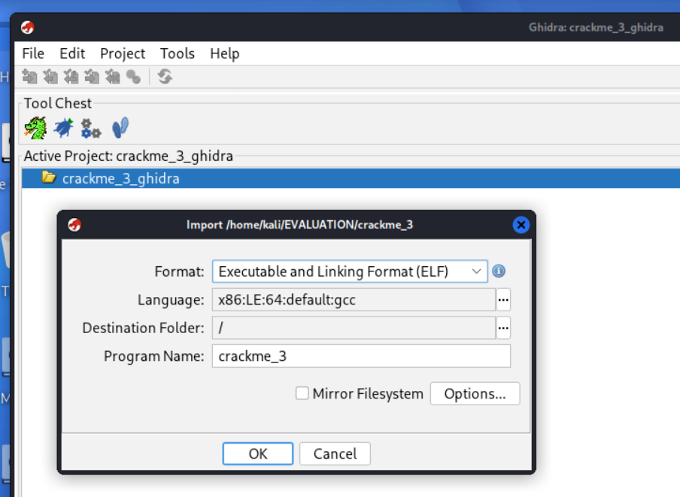
Task: Enable the Mirror Filesystem checkbox
Action: pos(302,393)
